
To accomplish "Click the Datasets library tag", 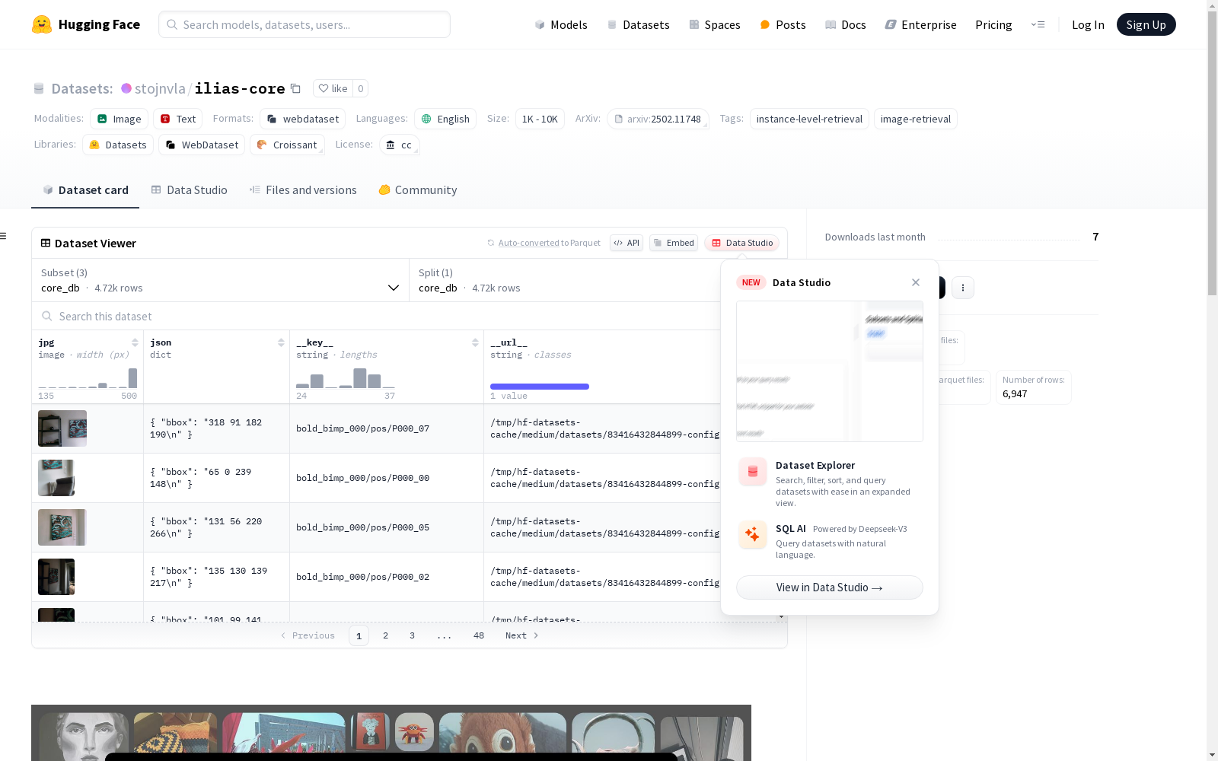I will pyautogui.click(x=118, y=145).
